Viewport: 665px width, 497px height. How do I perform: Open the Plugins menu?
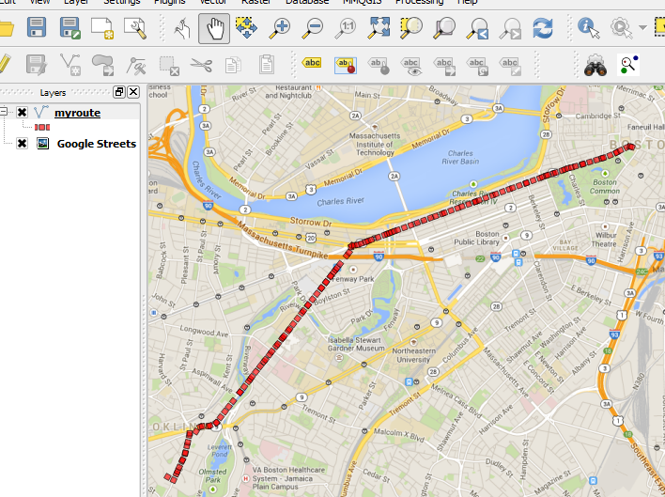click(170, 2)
